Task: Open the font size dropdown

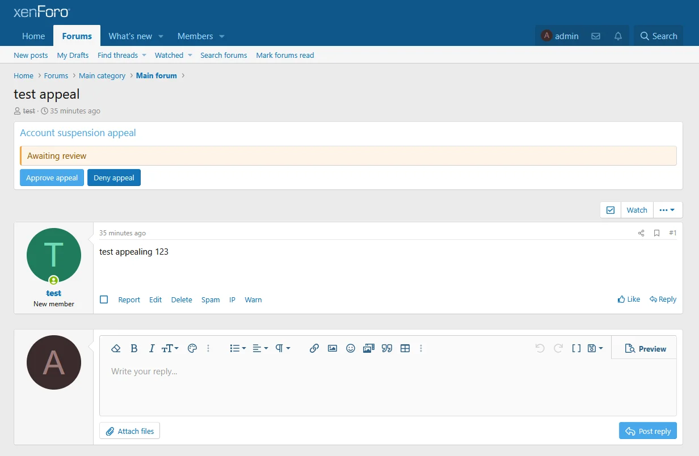Action: [170, 348]
